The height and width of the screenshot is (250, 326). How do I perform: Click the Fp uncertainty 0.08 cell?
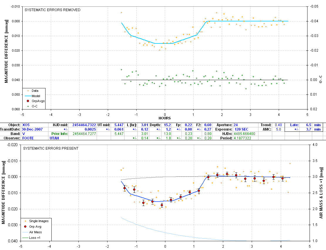(188, 129)
